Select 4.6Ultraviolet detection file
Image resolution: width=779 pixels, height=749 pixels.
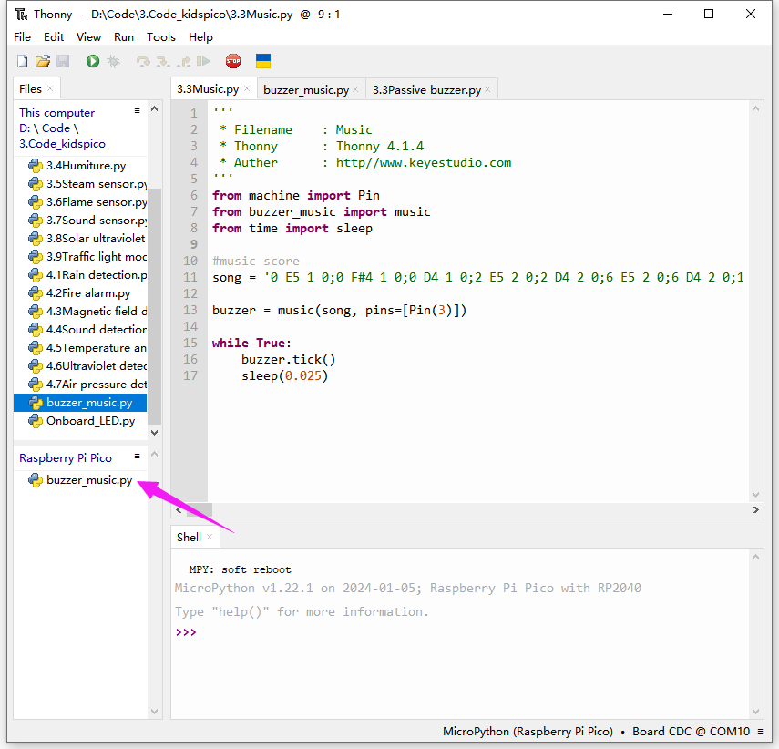point(80,366)
